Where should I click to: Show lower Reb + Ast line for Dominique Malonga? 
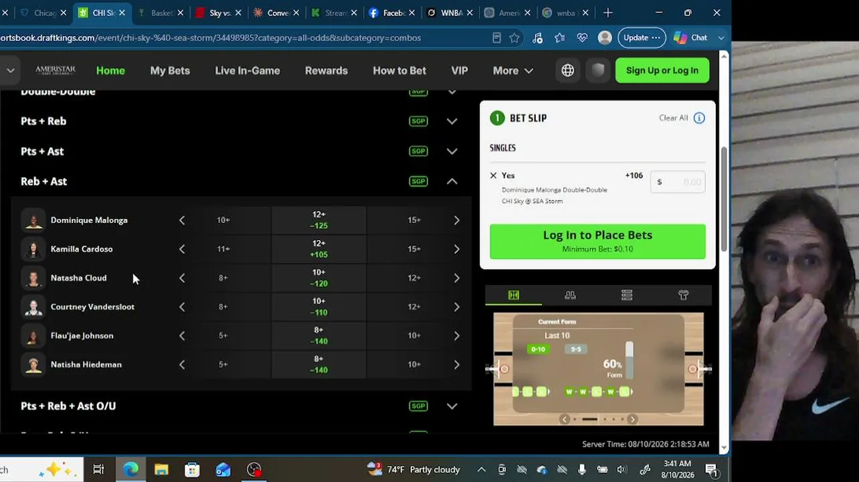[x=182, y=220]
